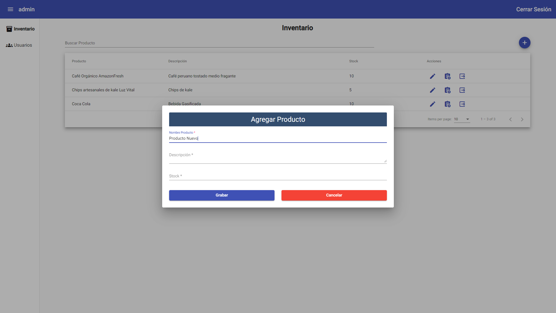
Task: Click the next page chevron
Action: [522, 119]
